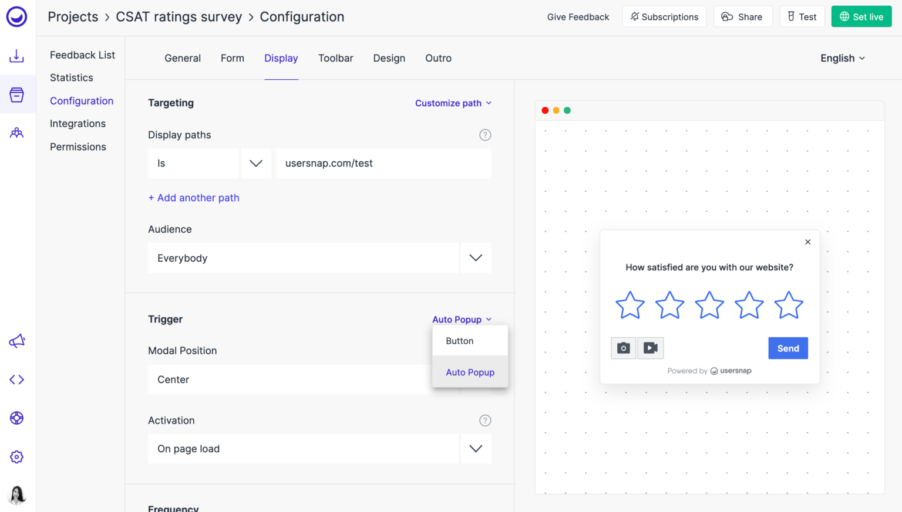The height and width of the screenshot is (512, 902).
Task: Select the downloads/export sidebar icon
Action: 16,56
